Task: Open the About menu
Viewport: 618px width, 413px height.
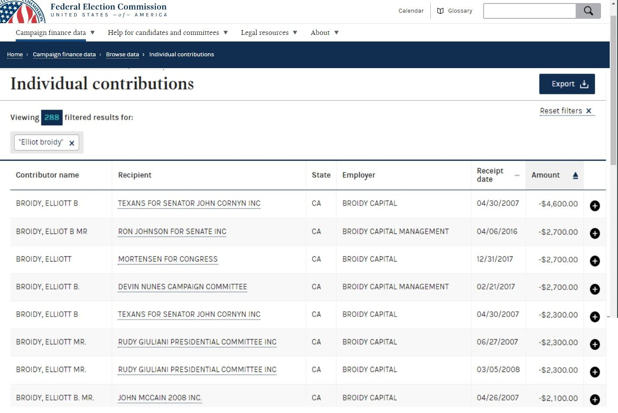Action: [324, 33]
